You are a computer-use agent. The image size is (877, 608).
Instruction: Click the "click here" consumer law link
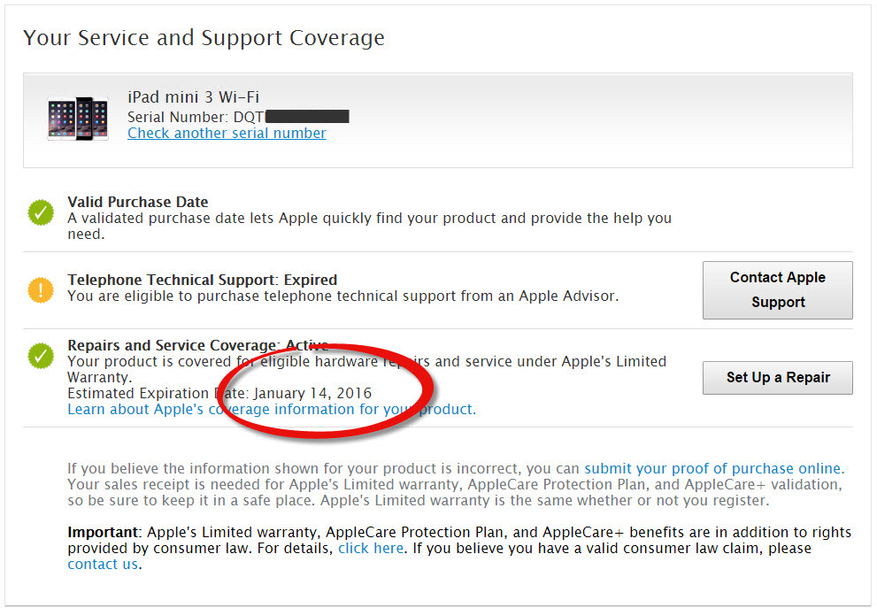pos(371,549)
